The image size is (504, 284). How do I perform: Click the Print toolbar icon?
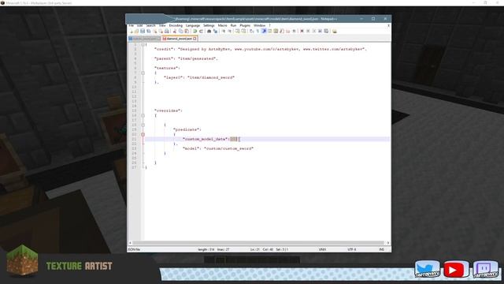click(167, 32)
